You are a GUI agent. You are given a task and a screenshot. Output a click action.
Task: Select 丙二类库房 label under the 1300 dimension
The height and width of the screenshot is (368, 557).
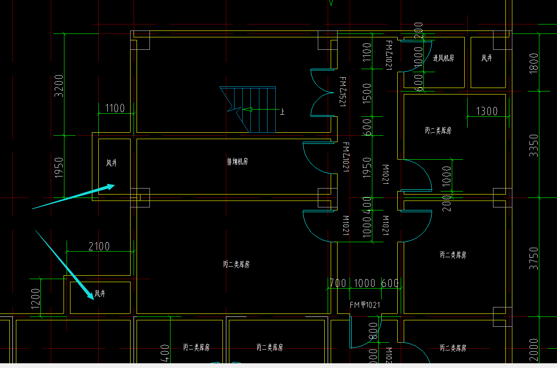(438, 131)
